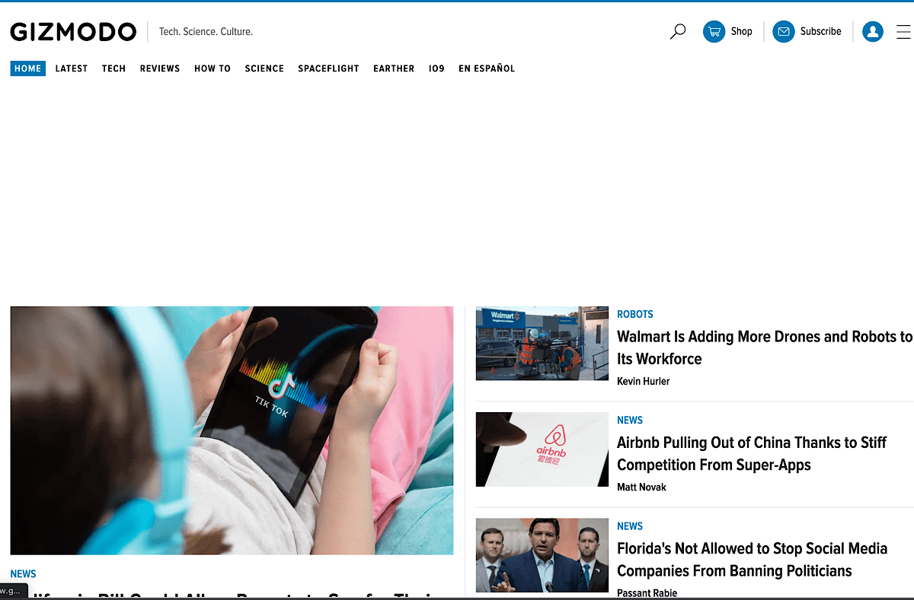Image resolution: width=914 pixels, height=600 pixels.
Task: Open the Florida politician article thumbnail
Action: coord(542,555)
